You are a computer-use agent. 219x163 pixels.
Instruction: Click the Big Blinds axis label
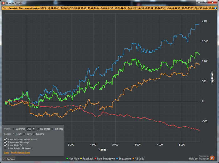point(212,77)
